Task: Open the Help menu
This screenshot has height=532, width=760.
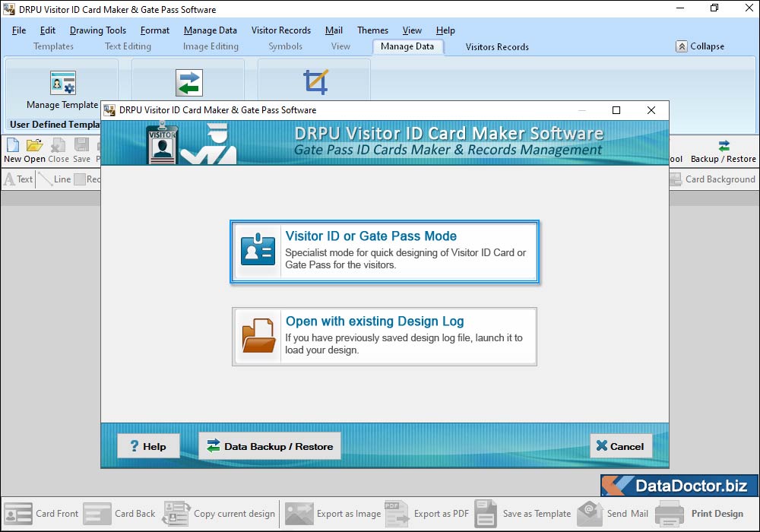Action: pos(445,30)
